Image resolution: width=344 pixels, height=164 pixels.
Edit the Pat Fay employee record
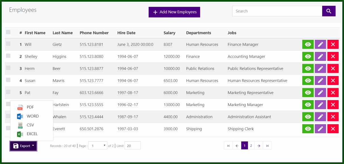[x=320, y=93]
